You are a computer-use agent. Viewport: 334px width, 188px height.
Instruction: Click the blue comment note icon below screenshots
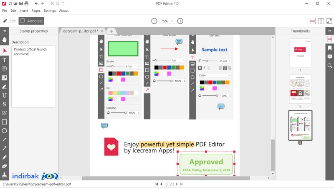104,126
